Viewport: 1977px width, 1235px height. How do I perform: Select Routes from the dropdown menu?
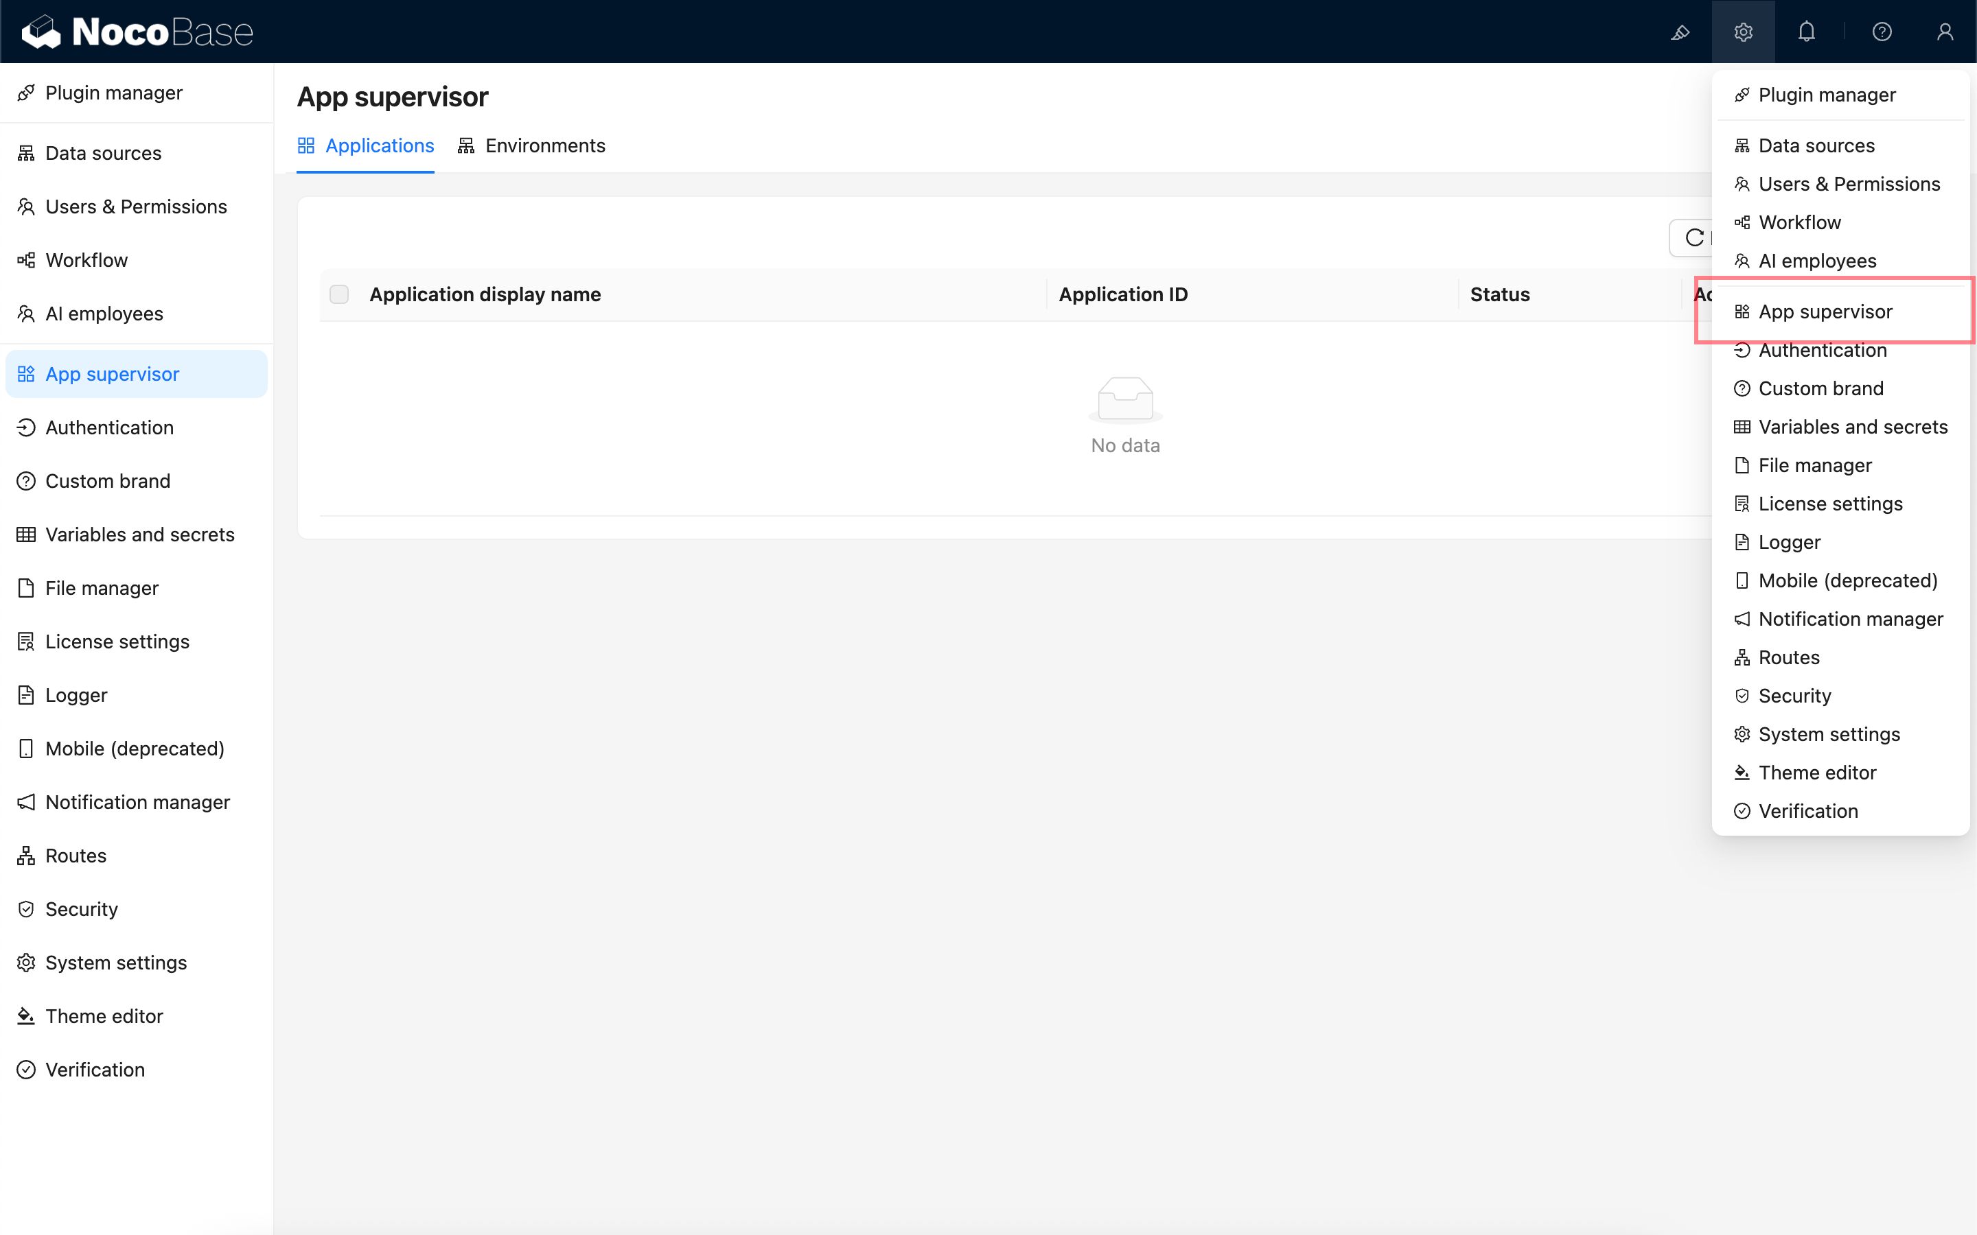[1788, 657]
